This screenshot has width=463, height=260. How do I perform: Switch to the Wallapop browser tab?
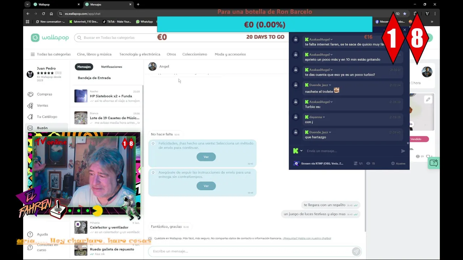tap(56, 4)
